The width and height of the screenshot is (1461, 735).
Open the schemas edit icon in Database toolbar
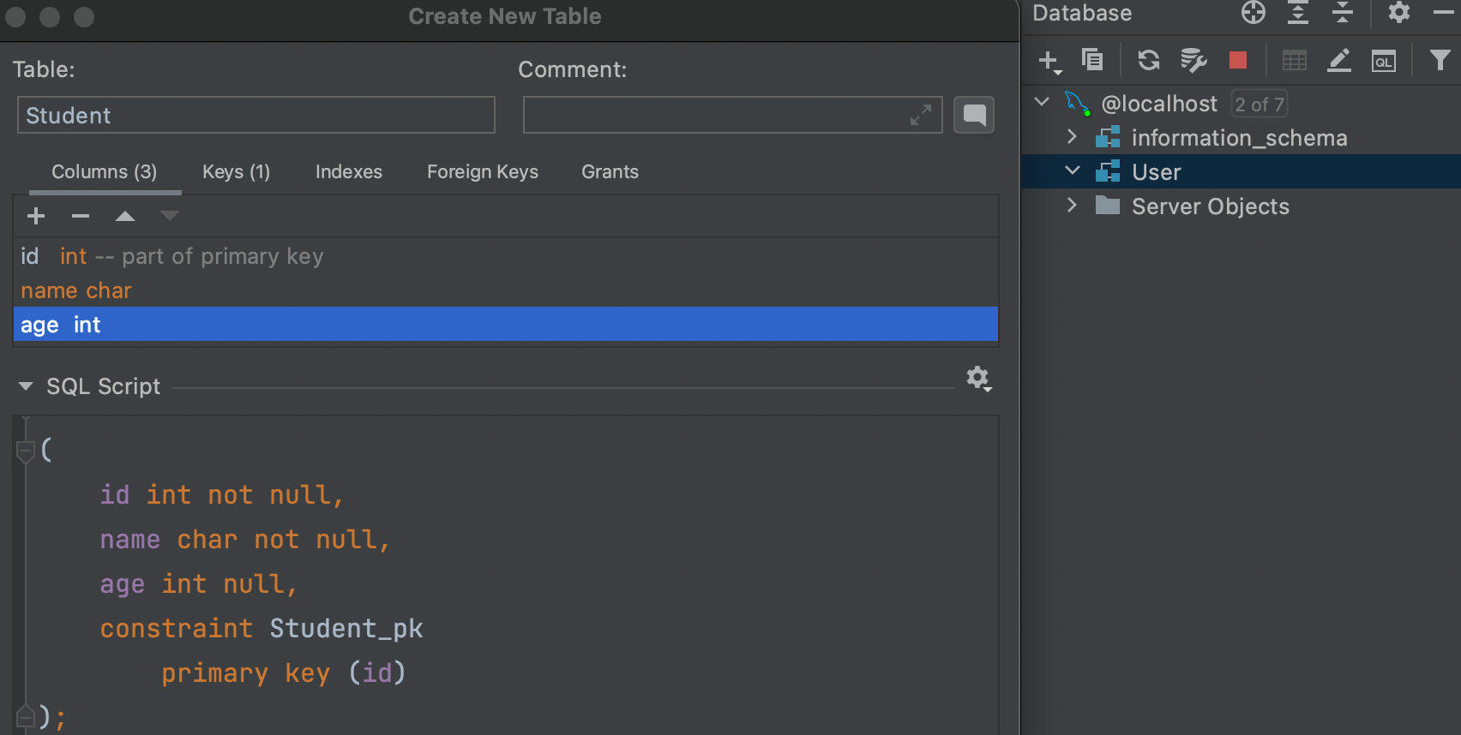pos(1193,60)
